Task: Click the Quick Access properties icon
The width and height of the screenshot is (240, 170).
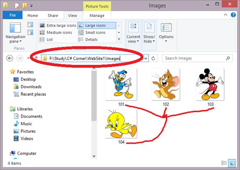Action: tap(17, 6)
